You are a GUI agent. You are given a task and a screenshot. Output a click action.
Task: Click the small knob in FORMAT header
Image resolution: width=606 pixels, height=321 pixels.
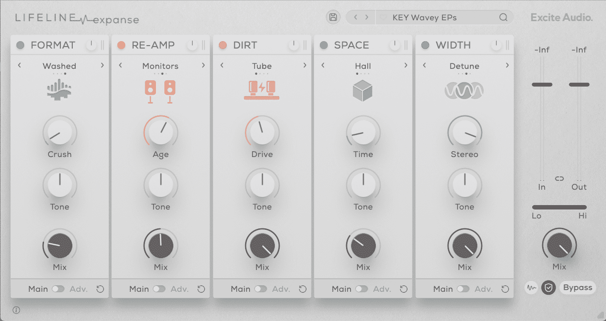pyautogui.click(x=91, y=45)
